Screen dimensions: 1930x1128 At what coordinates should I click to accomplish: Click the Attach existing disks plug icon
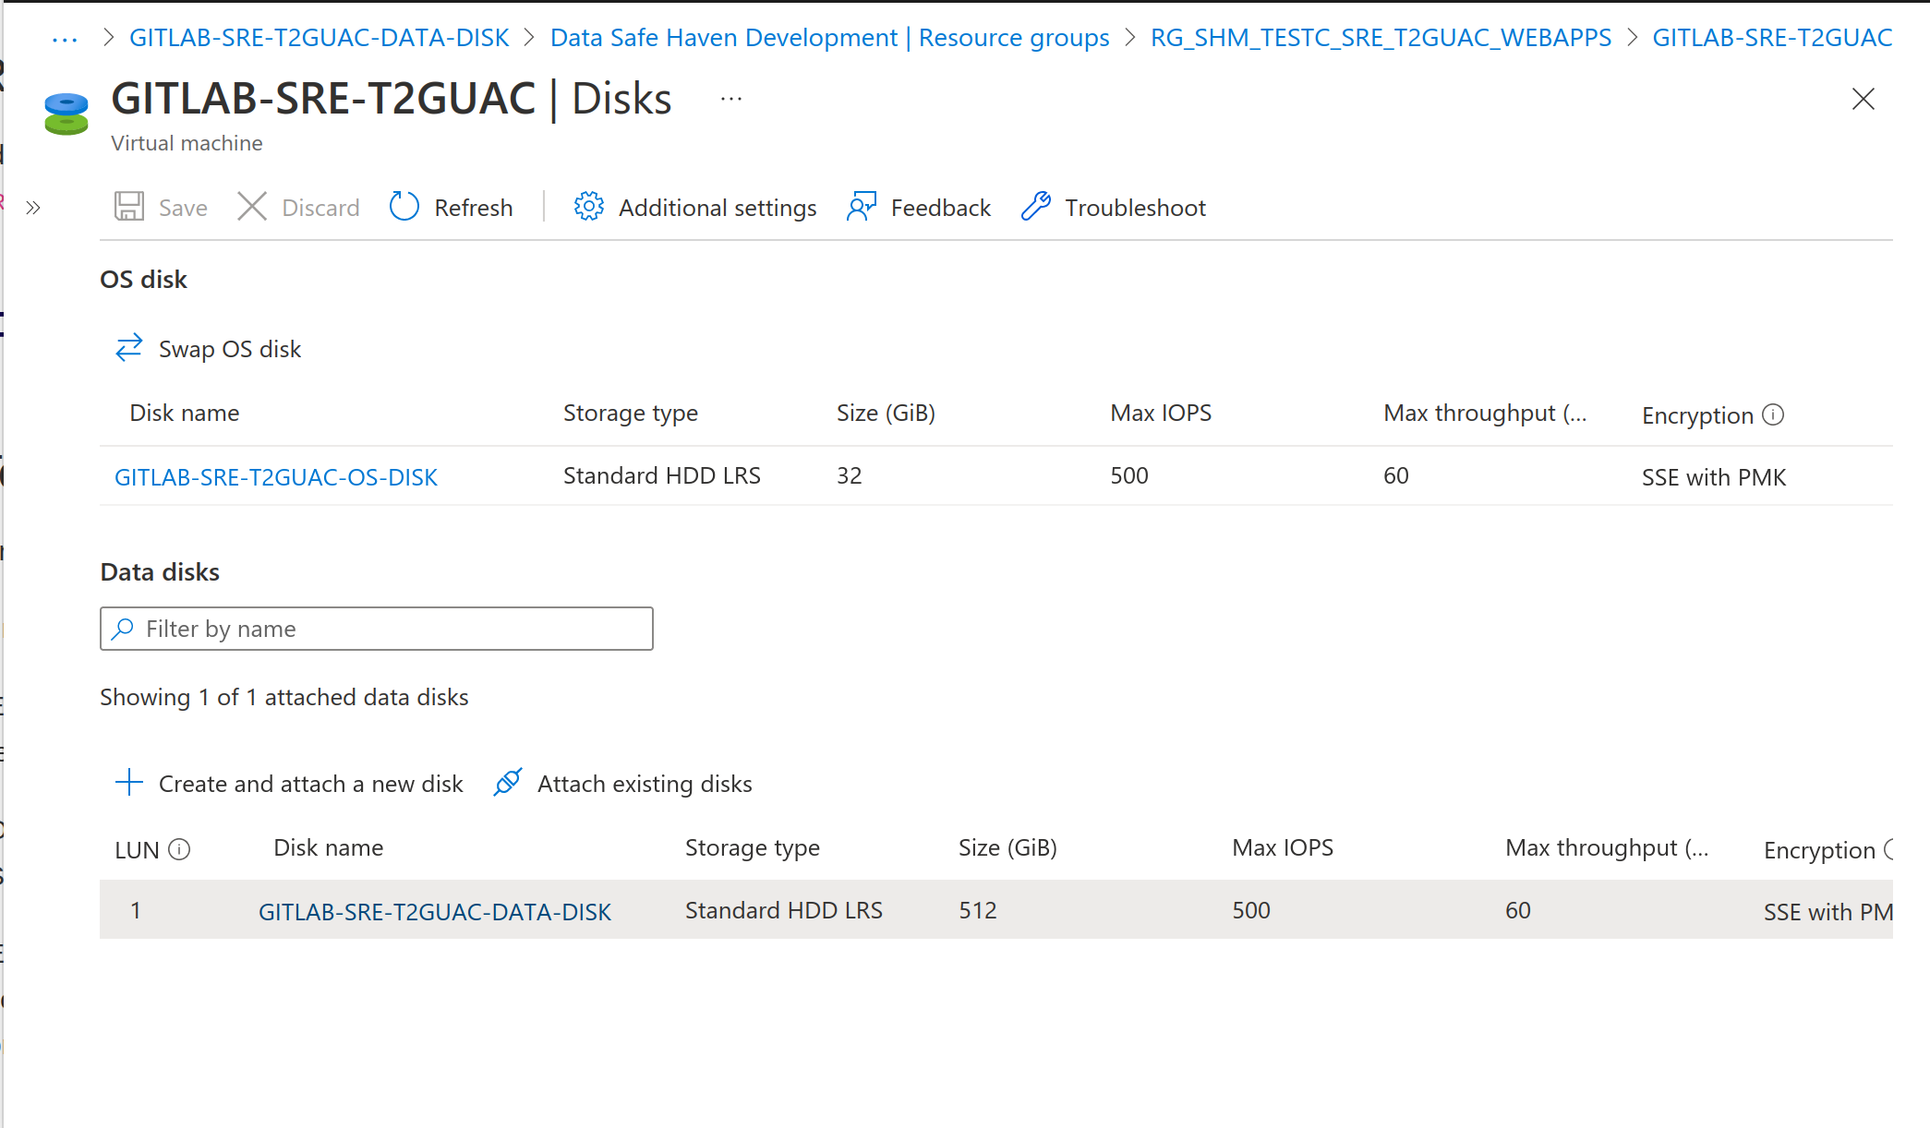508,782
